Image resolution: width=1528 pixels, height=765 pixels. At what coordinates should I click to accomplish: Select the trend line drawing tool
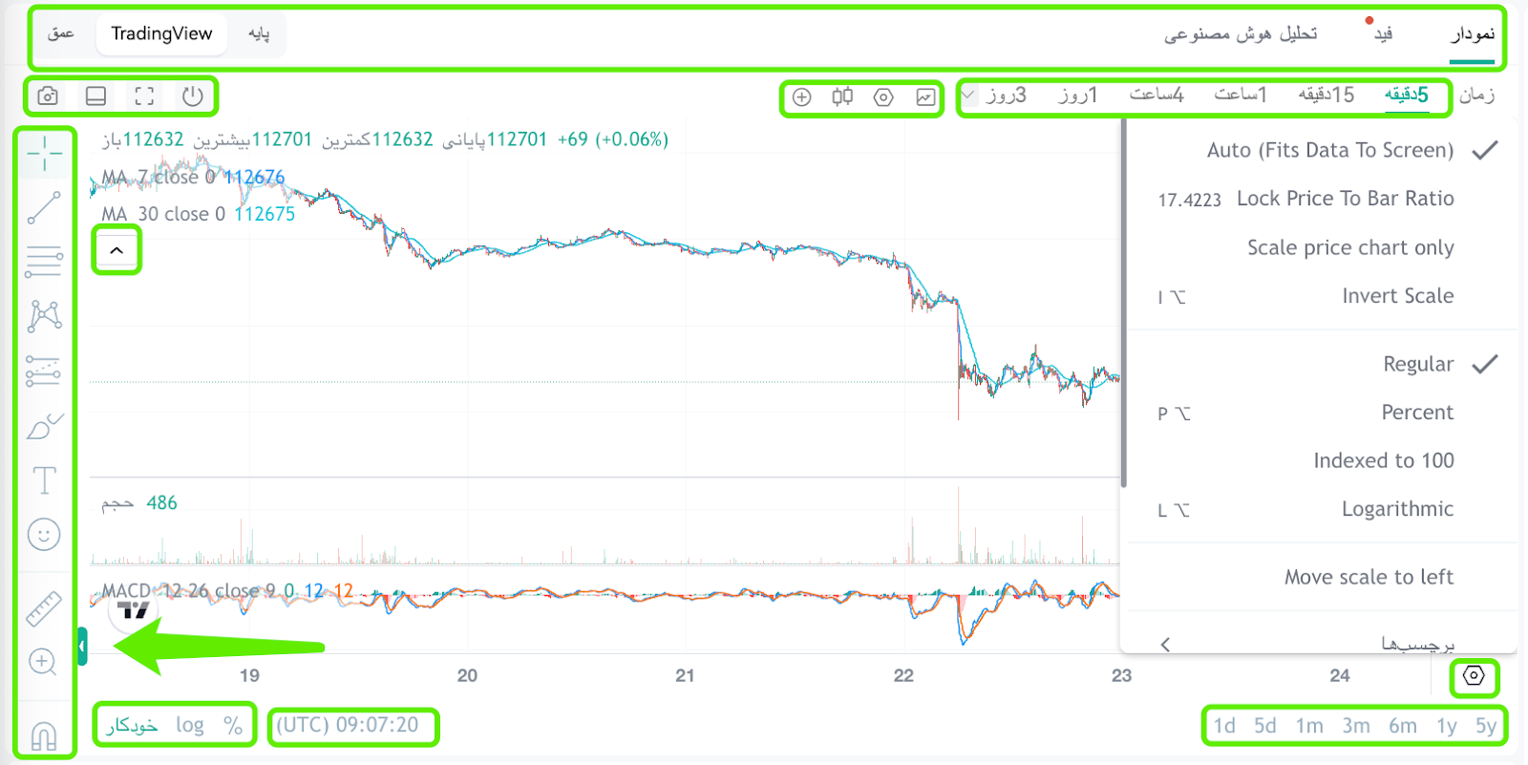click(44, 207)
